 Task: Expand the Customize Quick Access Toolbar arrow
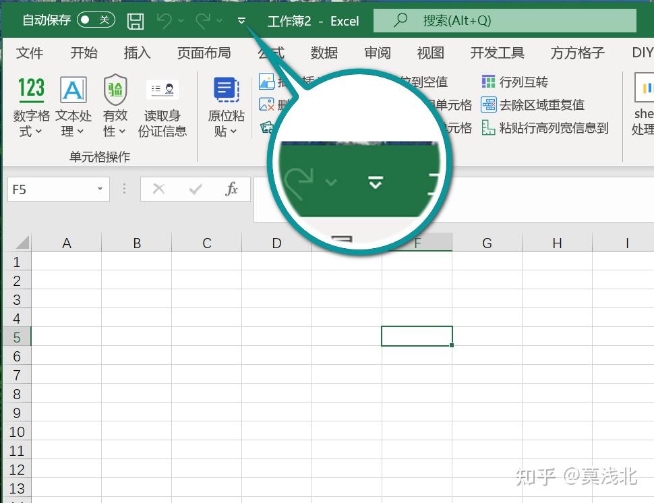pyautogui.click(x=241, y=21)
